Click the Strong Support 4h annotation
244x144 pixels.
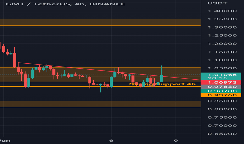click(x=162, y=84)
